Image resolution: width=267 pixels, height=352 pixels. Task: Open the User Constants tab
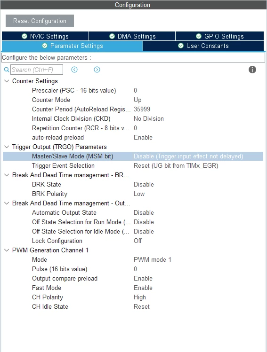coord(203,46)
